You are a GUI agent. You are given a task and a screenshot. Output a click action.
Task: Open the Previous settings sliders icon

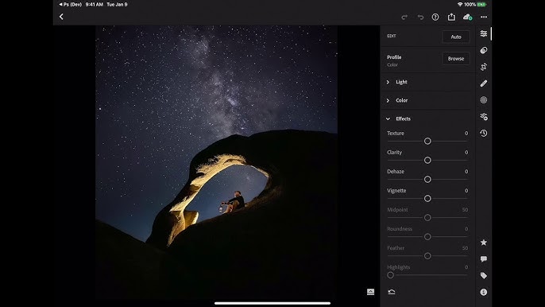(484, 117)
